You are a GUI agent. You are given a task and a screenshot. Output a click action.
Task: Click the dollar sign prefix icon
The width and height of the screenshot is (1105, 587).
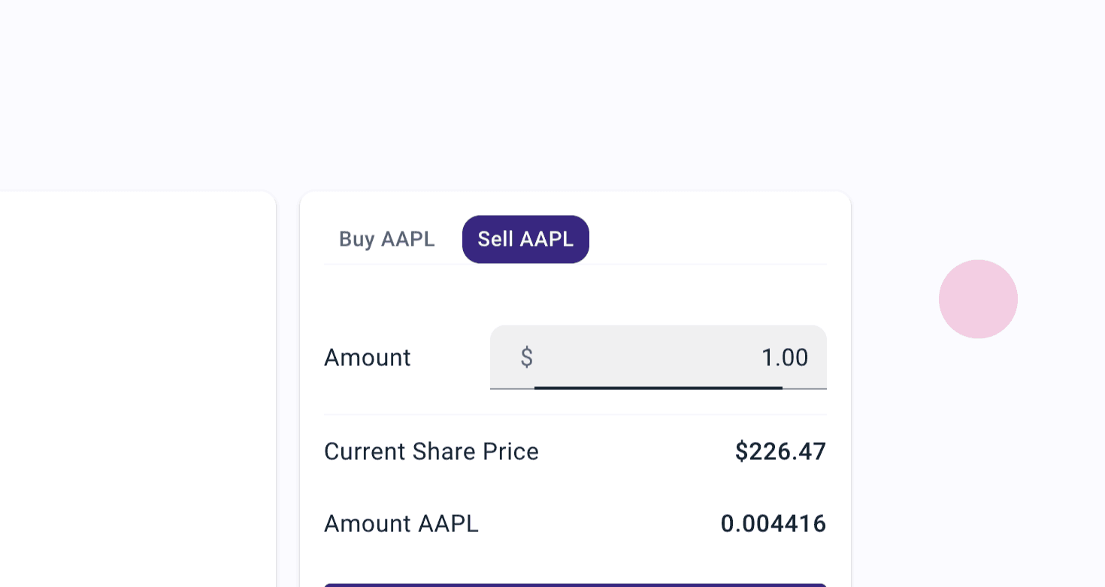527,357
